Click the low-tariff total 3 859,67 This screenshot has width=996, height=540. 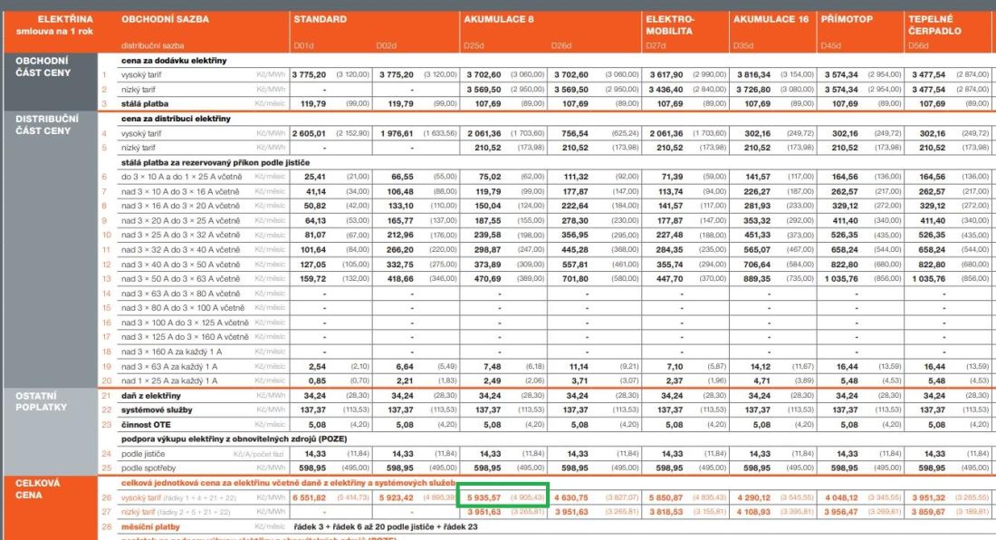click(x=929, y=511)
